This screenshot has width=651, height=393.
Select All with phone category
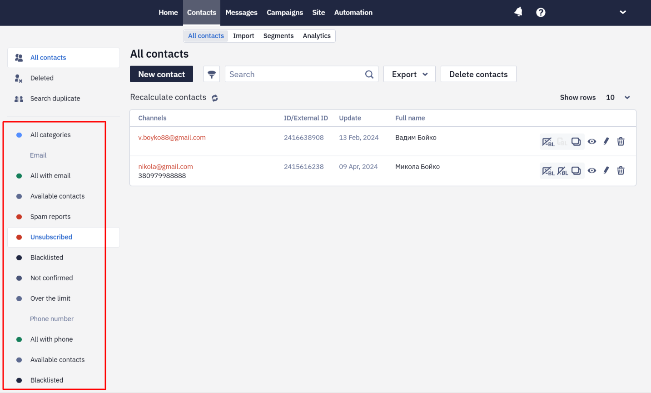coord(51,339)
